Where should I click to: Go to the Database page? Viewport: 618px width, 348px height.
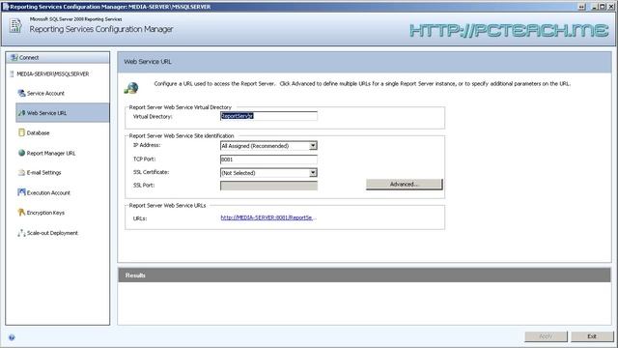[x=38, y=133]
